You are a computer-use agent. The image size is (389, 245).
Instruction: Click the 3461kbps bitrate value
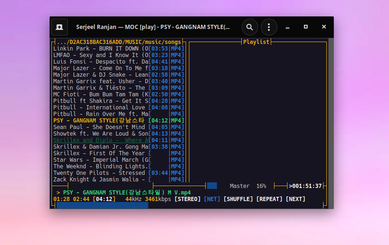point(158,199)
